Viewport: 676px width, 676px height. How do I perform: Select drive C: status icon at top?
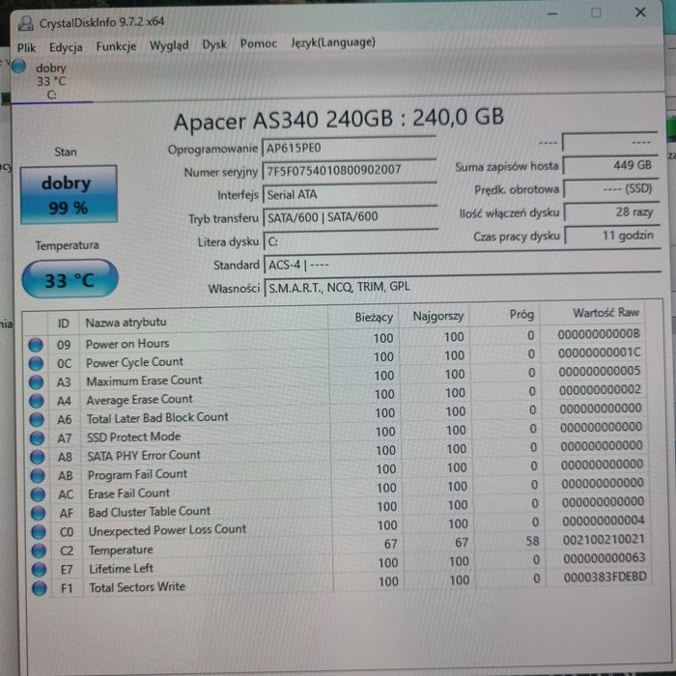point(18,67)
